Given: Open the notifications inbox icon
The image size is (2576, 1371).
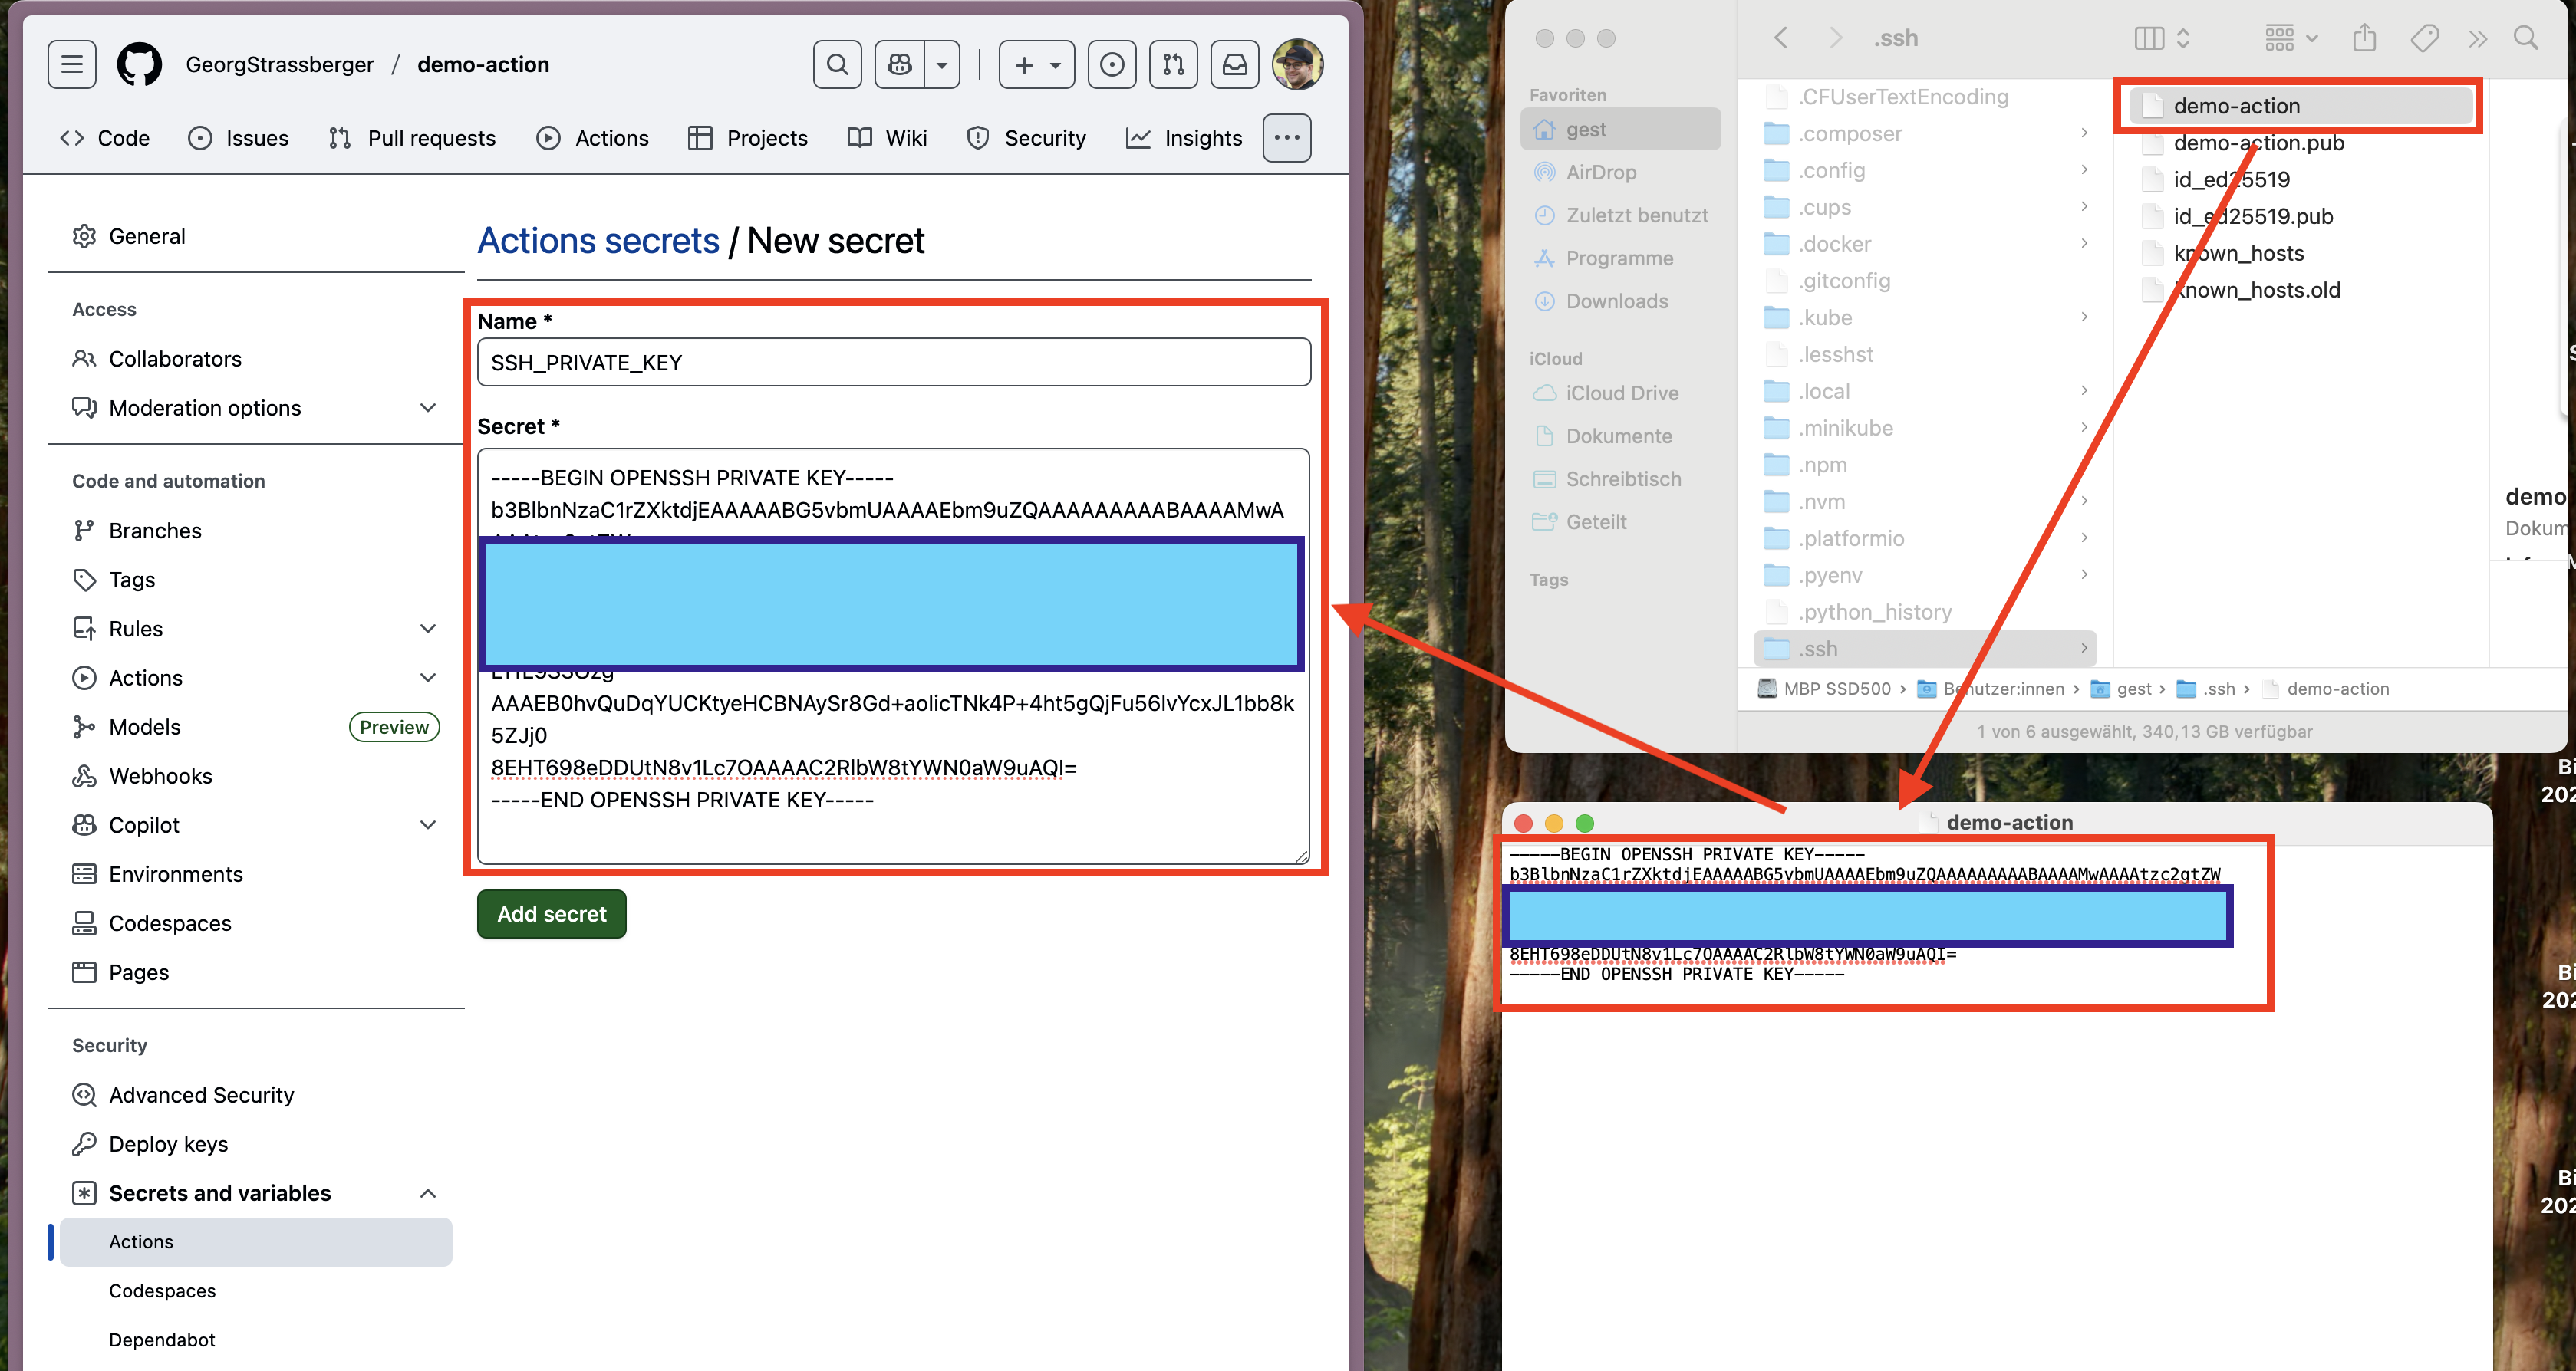Looking at the screenshot, I should pyautogui.click(x=1235, y=64).
